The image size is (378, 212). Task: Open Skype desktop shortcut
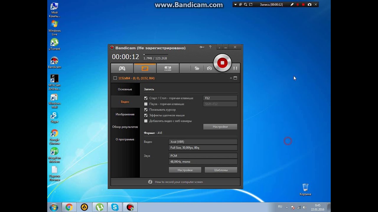54,117
